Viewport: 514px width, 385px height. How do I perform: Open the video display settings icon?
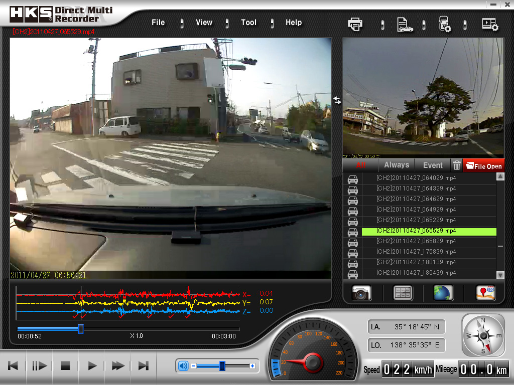pos(490,25)
